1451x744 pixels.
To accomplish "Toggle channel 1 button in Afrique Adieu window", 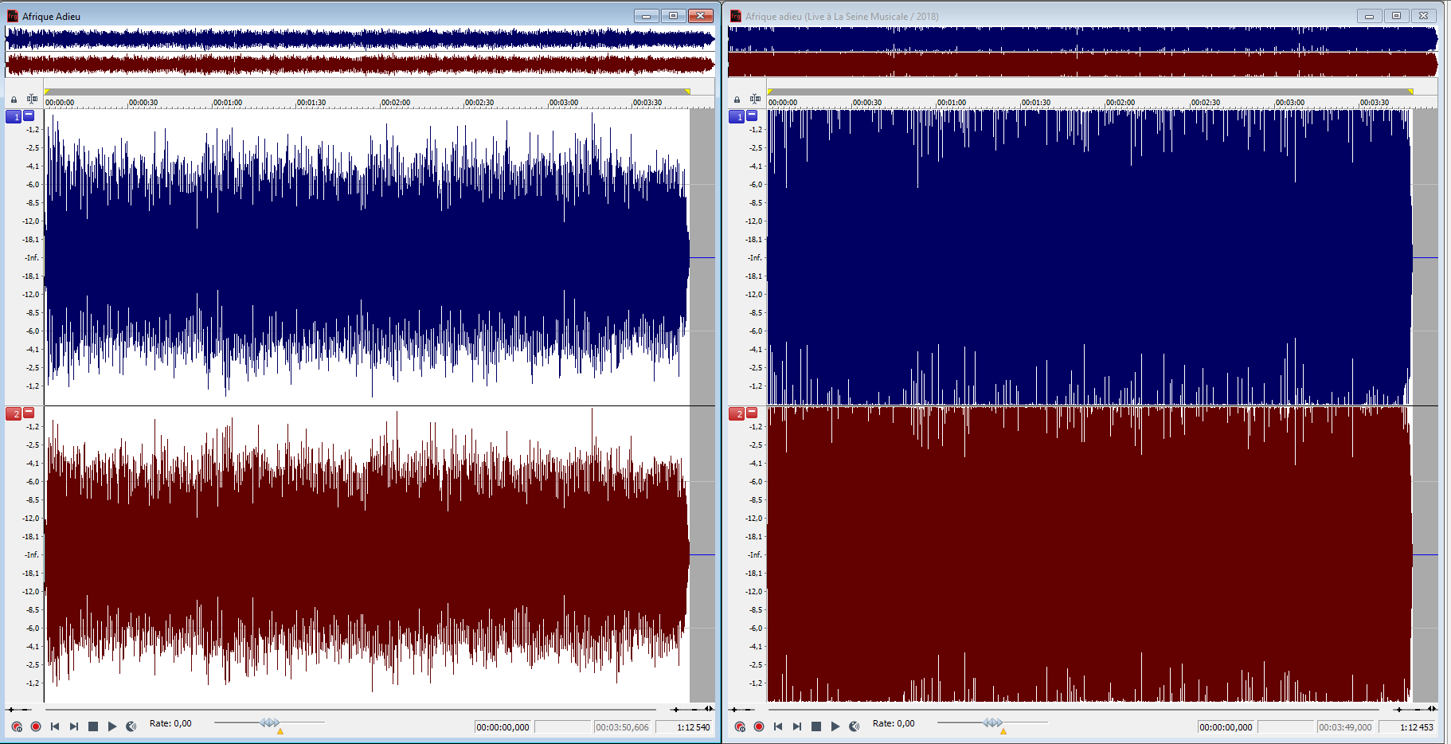I will coord(14,117).
